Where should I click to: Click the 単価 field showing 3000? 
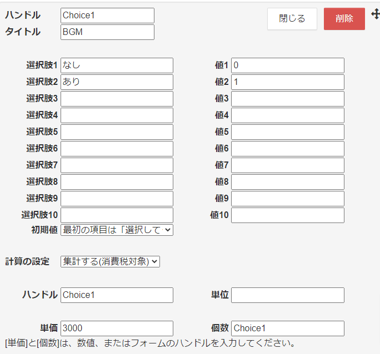[117, 328]
